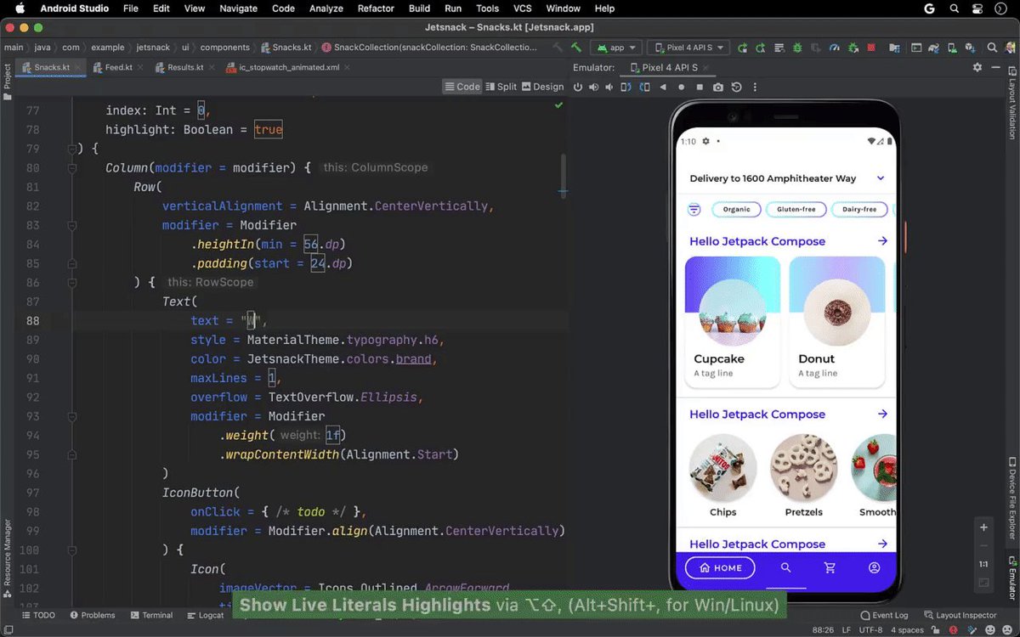The image size is (1020, 637).
Task: Open the Emulator panel settings gear
Action: coord(977,67)
